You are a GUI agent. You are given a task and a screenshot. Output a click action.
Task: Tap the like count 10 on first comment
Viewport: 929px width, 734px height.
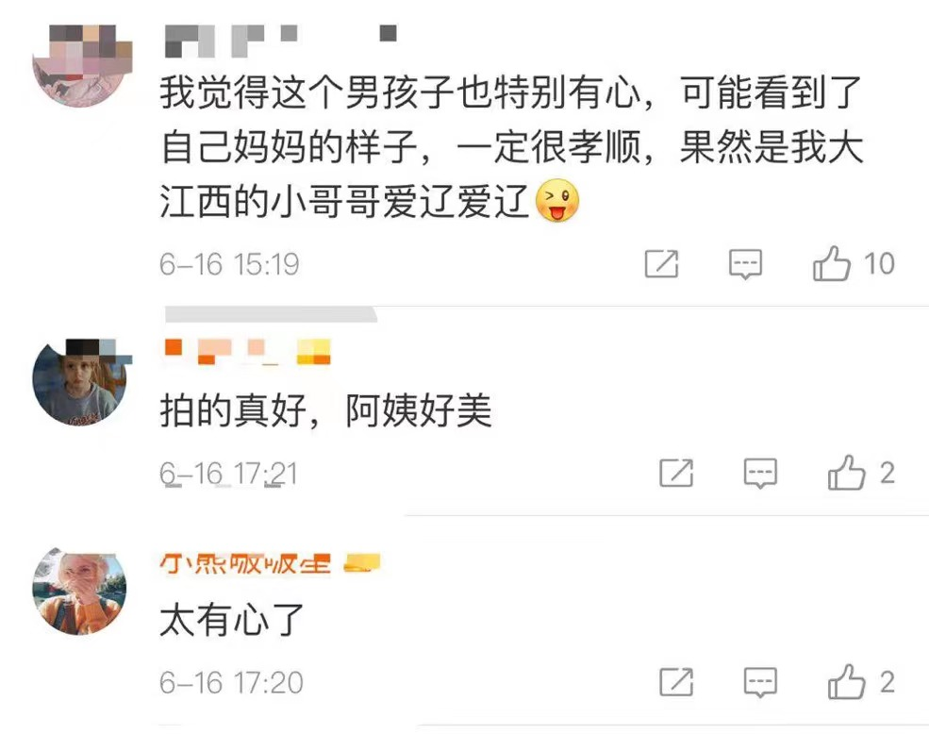pos(879,264)
